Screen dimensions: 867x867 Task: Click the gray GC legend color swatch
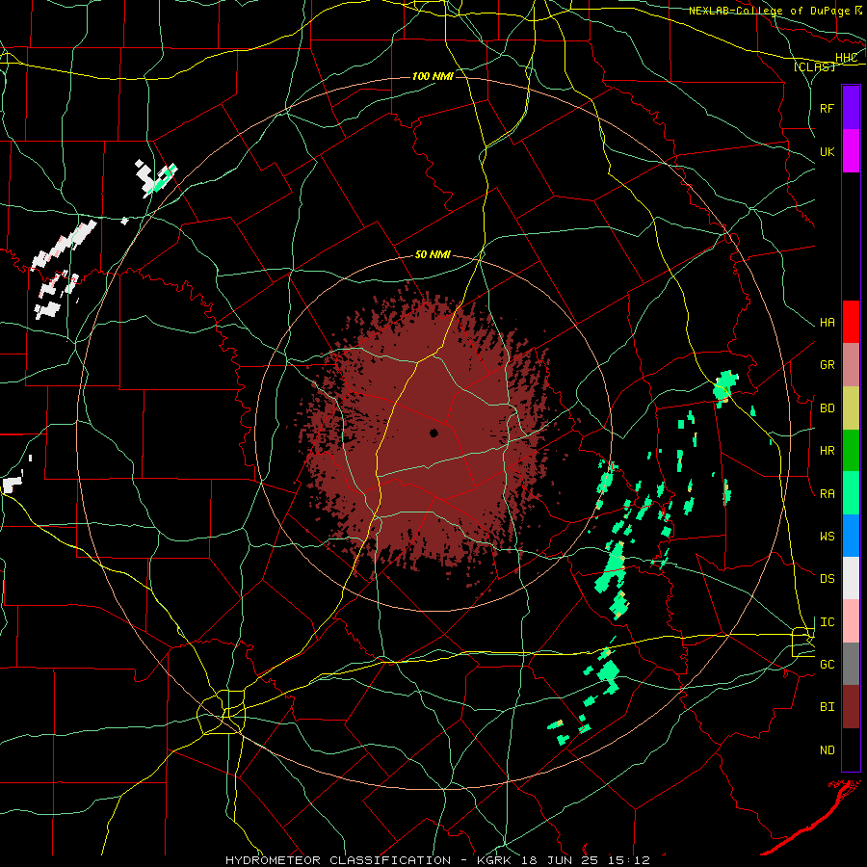click(851, 664)
